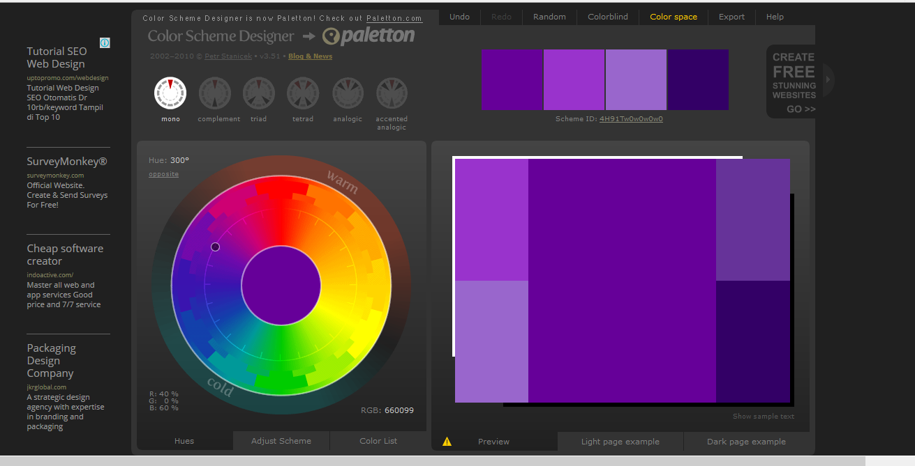The width and height of the screenshot is (915, 466).
Task: Open the Color List tab
Action: [378, 441]
